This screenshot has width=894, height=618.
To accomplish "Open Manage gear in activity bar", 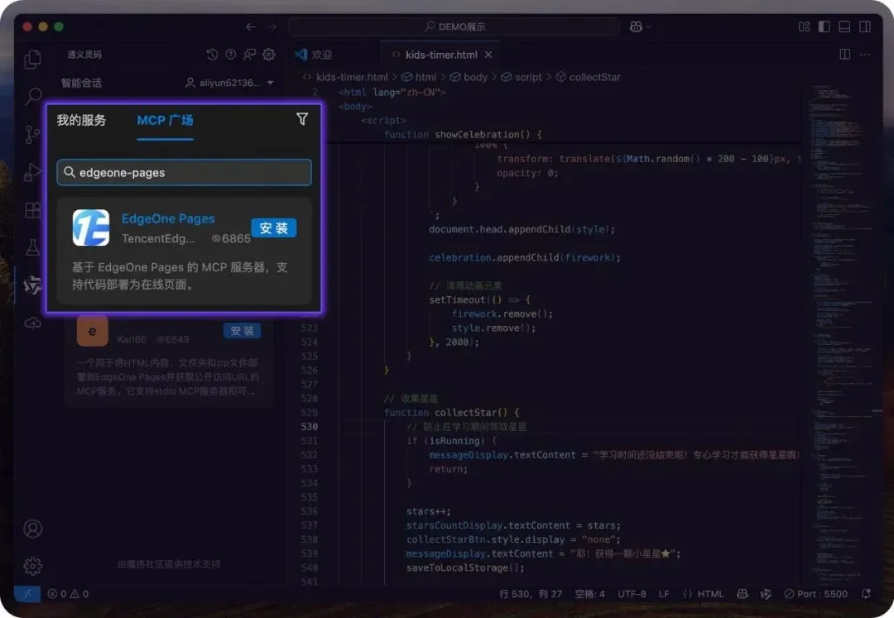I will (32, 566).
